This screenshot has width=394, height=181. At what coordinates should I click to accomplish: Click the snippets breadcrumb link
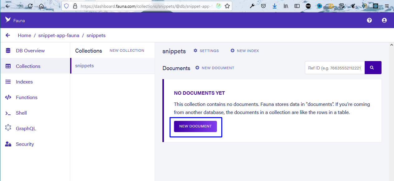[96, 36]
